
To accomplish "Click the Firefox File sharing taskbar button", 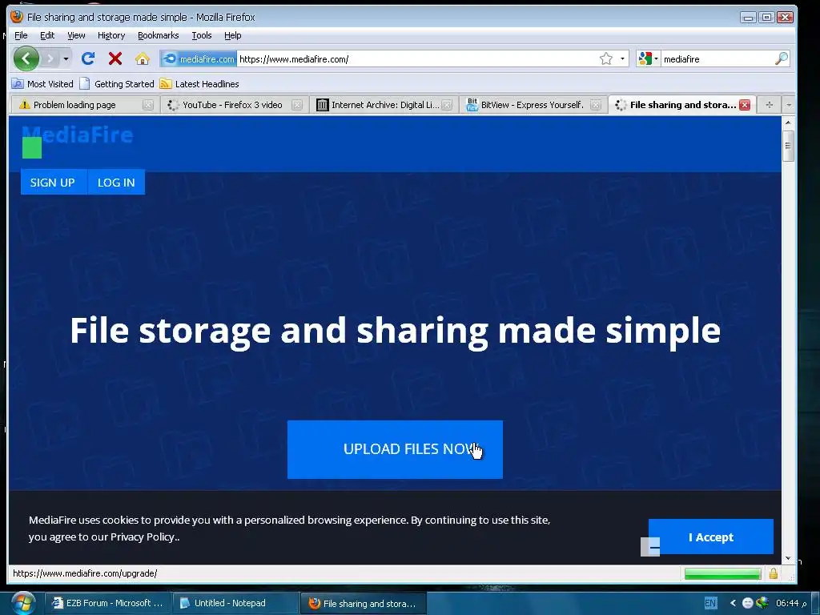I will point(363,604).
